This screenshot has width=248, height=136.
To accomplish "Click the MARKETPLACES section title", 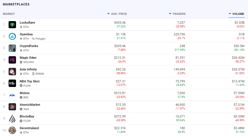I will (x=16, y=4).
